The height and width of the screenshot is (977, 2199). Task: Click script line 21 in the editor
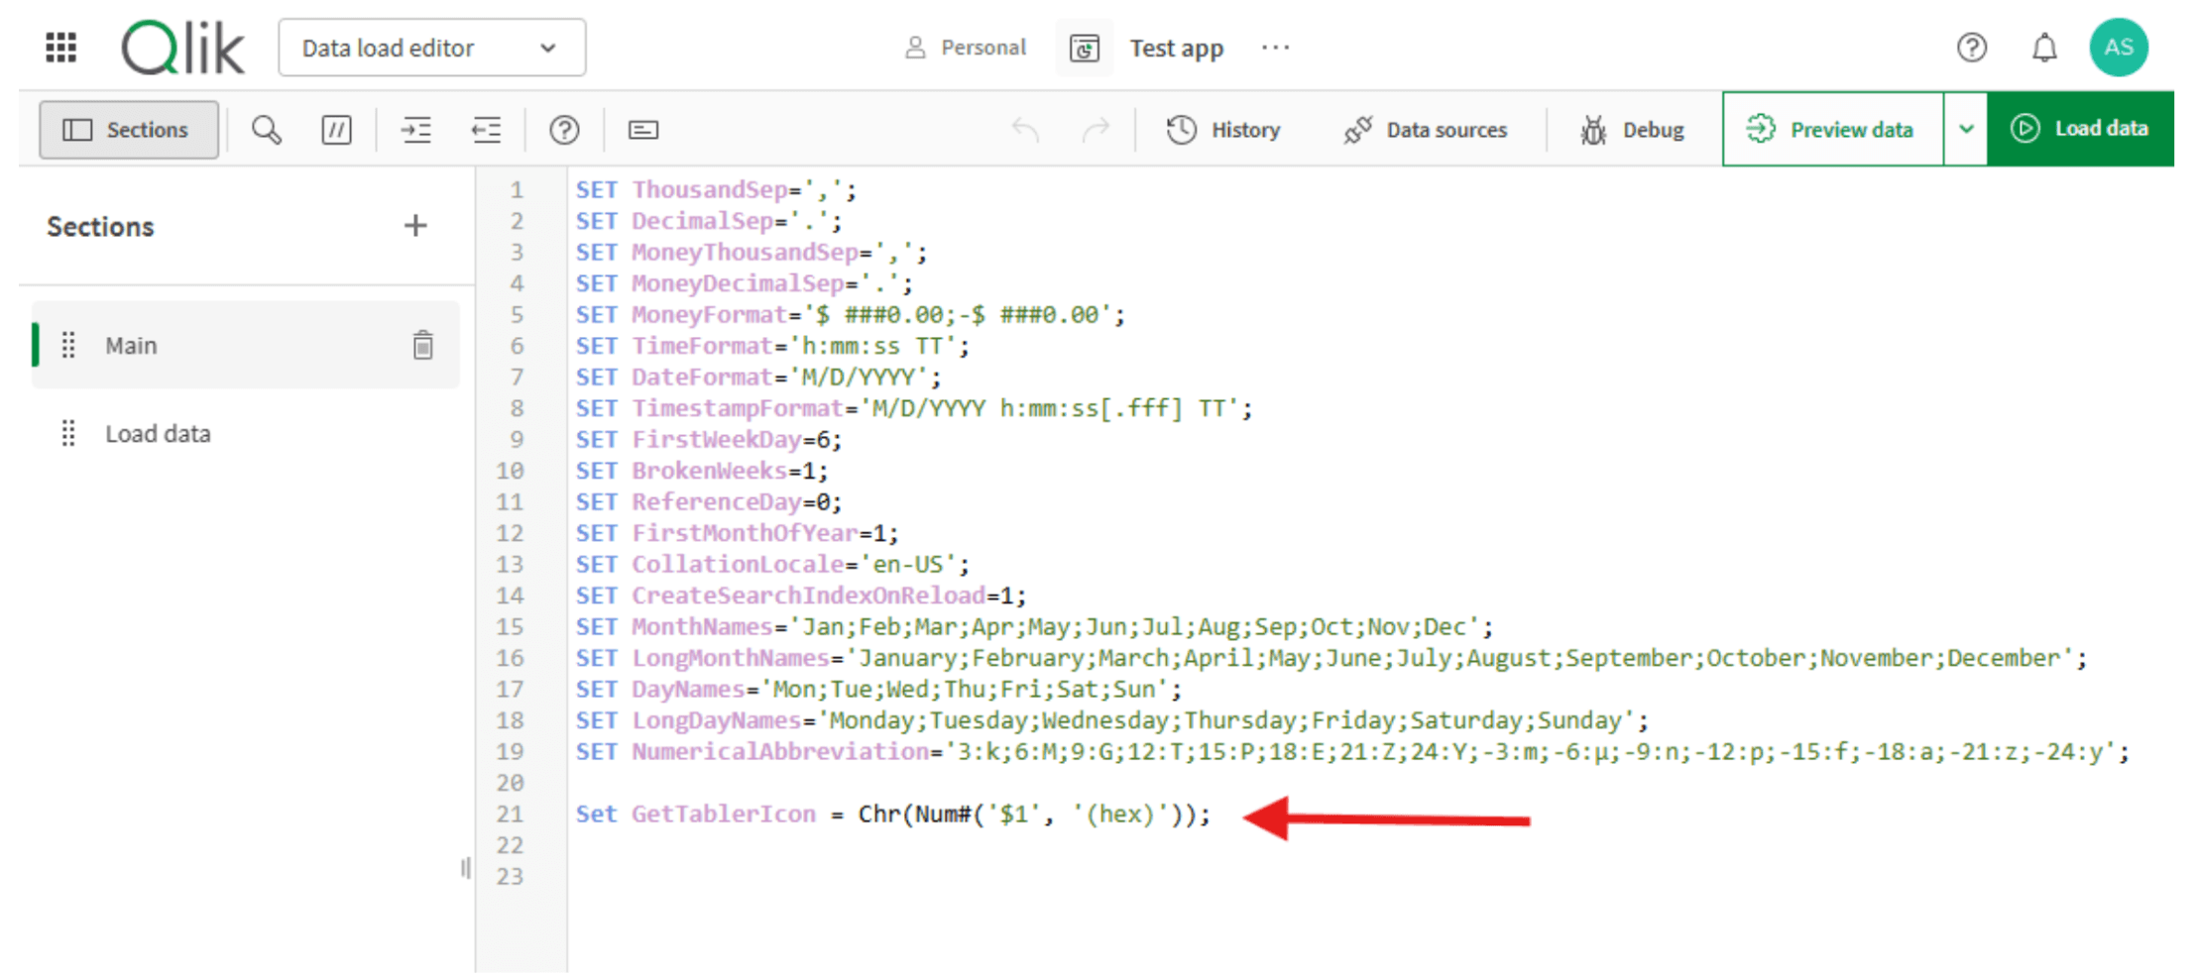pos(892,814)
